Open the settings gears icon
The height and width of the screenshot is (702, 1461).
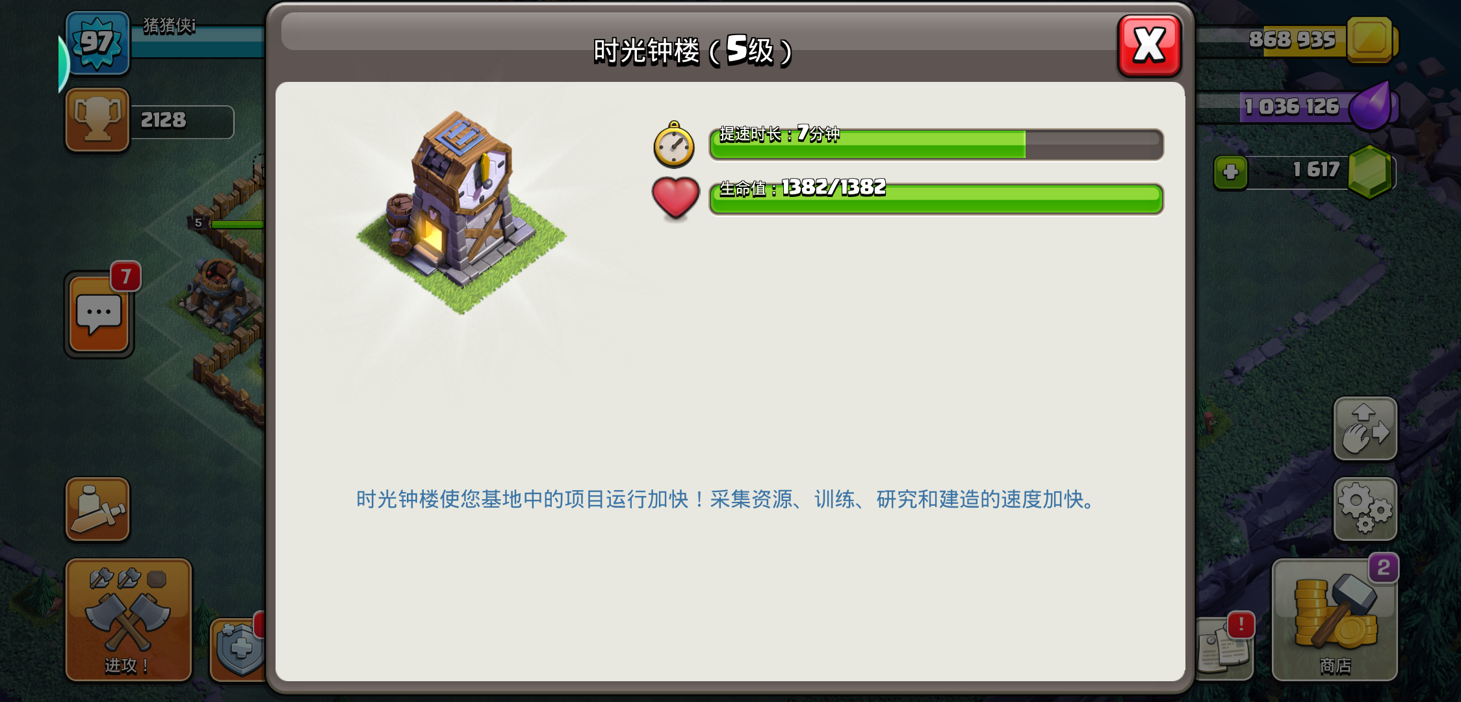1365,509
